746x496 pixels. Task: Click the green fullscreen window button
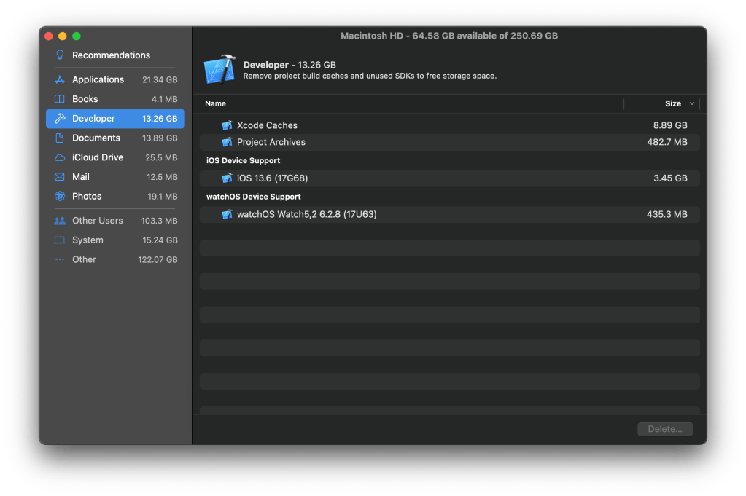click(77, 36)
